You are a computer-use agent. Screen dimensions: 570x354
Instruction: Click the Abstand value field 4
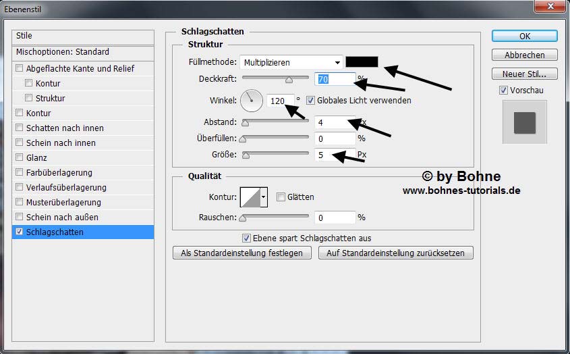pos(335,122)
